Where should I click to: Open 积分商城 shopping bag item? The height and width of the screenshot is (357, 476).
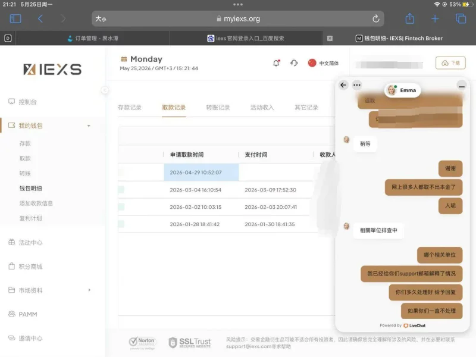point(25,266)
